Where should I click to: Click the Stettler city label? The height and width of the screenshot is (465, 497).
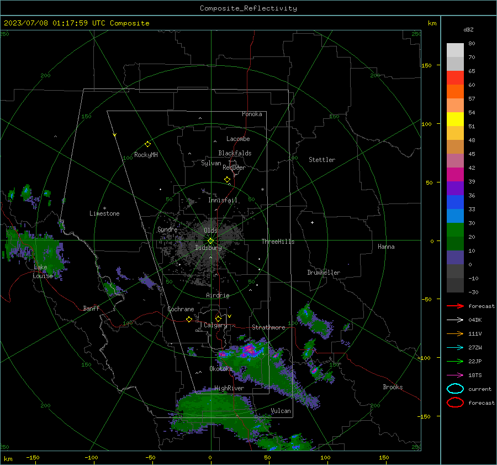pyautogui.click(x=322, y=160)
